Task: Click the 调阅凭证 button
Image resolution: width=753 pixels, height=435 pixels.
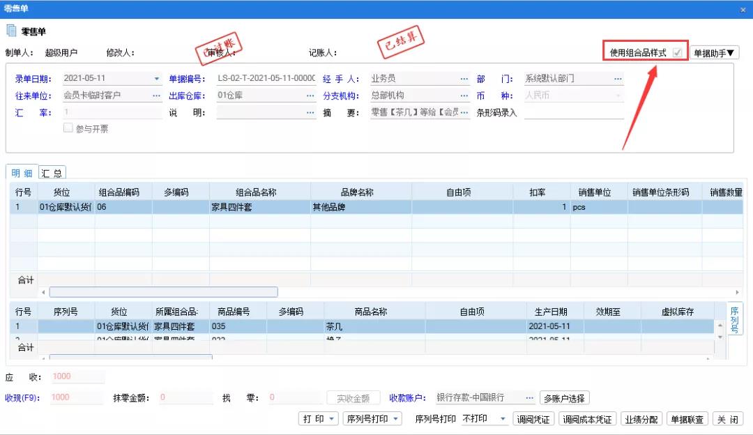Action: 533,419
